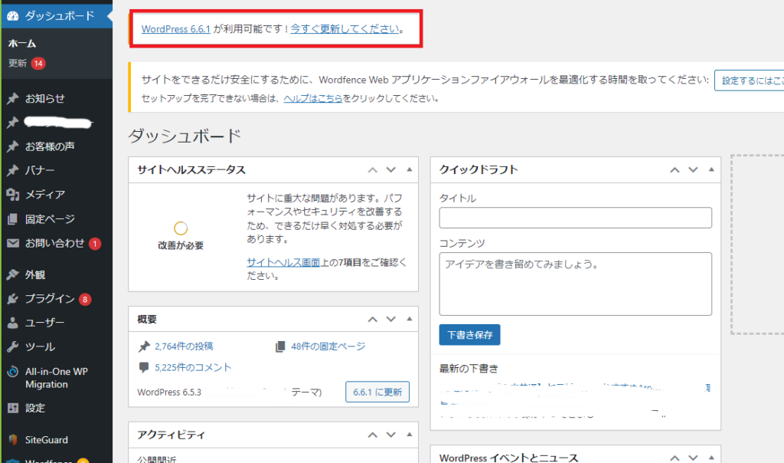784x463 pixels.
Task: Click the 6.6.1 に更新 button
Action: point(377,392)
